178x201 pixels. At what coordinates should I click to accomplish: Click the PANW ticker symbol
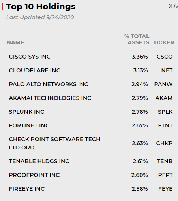tap(163, 84)
